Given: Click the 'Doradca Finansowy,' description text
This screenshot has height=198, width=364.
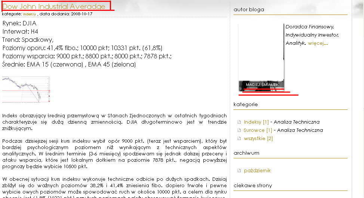Looking at the screenshot, I should [310, 27].
